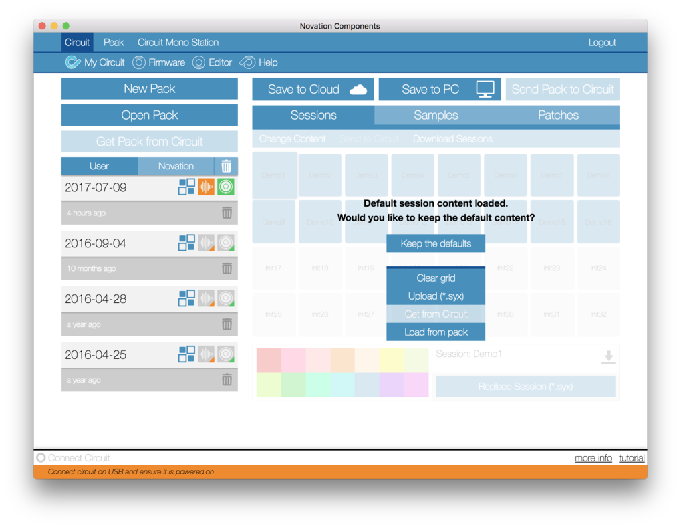Delete the 2017-07-09 pack via trash
This screenshot has height=527, width=681.
(227, 213)
